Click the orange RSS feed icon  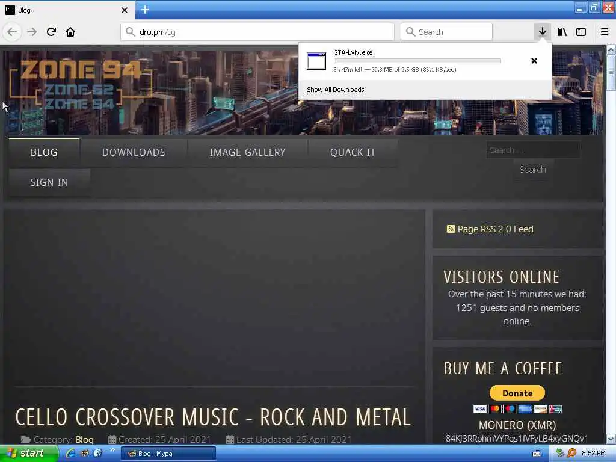[451, 229]
